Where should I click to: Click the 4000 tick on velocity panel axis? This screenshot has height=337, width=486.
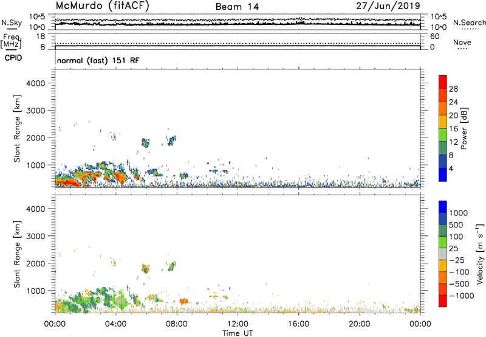tap(36, 209)
